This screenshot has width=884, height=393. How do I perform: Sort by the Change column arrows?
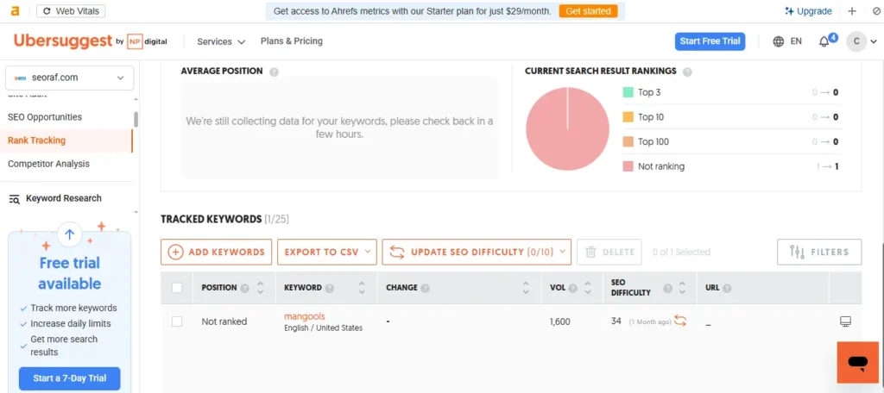pyautogui.click(x=526, y=288)
